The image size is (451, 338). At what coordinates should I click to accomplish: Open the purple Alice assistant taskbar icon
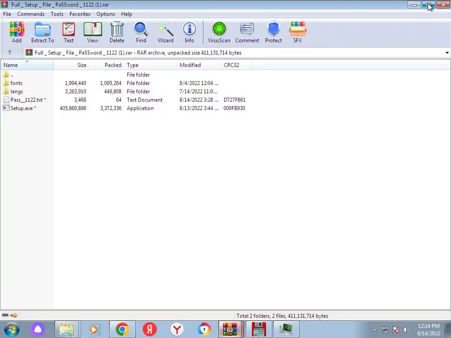[38, 329]
